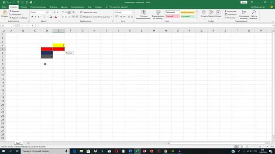Click the yellow filled cell E4
Viewport: 275px width, 154px height.
(x=59, y=45)
